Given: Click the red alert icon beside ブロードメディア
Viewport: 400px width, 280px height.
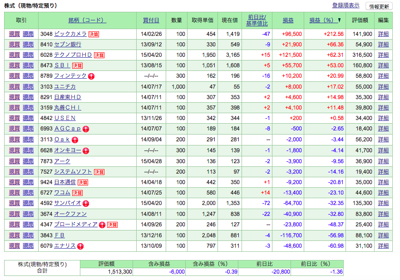Looking at the screenshot, I should [x=102, y=225].
